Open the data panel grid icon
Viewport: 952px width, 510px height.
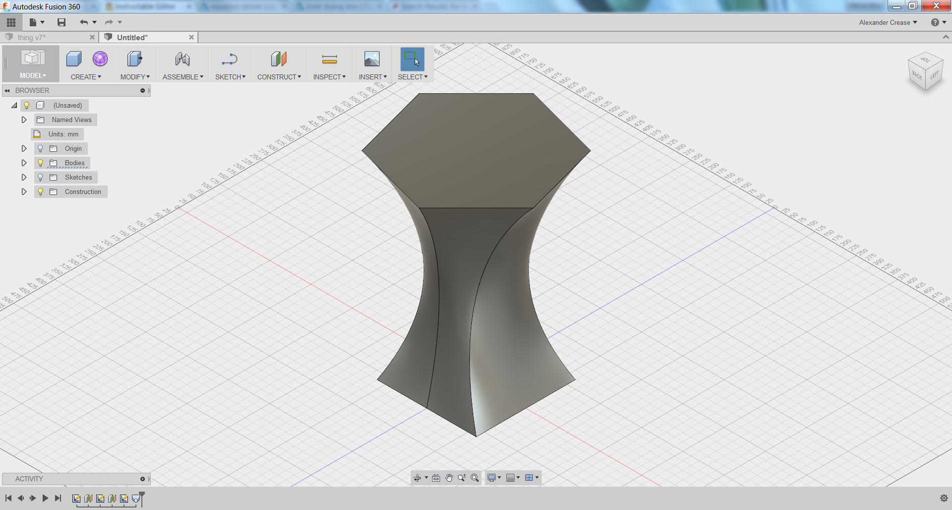(11, 22)
